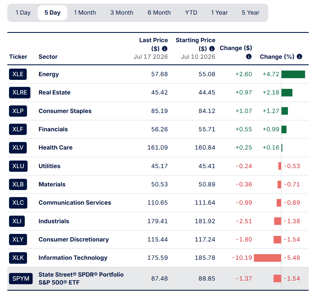Click the red Information Technology change bar
This screenshot has width=311, height=298.
(x=267, y=258)
